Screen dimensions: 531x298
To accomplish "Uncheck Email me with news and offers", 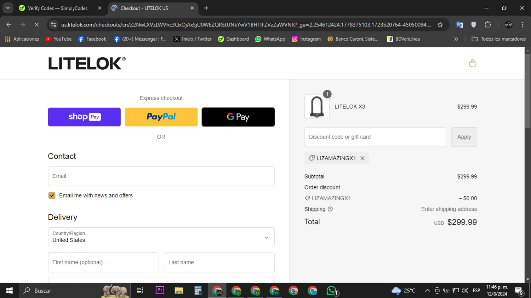I will pos(52,195).
